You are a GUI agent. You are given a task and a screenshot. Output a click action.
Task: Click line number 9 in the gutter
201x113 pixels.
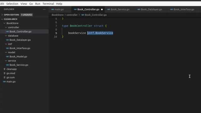click(56, 33)
